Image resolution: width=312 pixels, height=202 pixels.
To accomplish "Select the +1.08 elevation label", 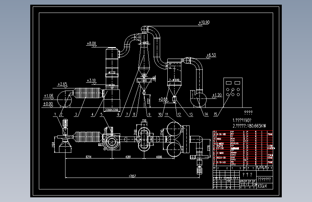I will pyautogui.click(x=49, y=96).
